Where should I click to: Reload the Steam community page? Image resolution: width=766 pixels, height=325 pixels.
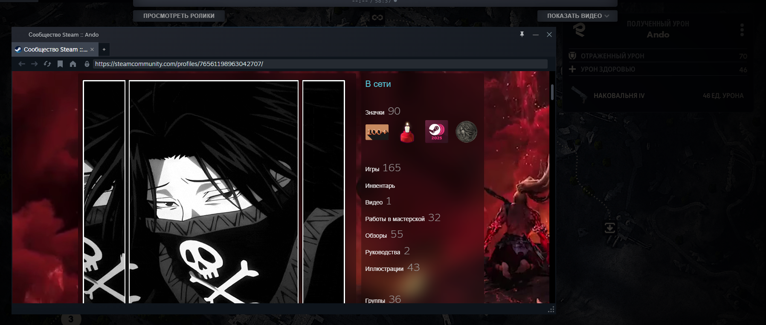pos(47,64)
